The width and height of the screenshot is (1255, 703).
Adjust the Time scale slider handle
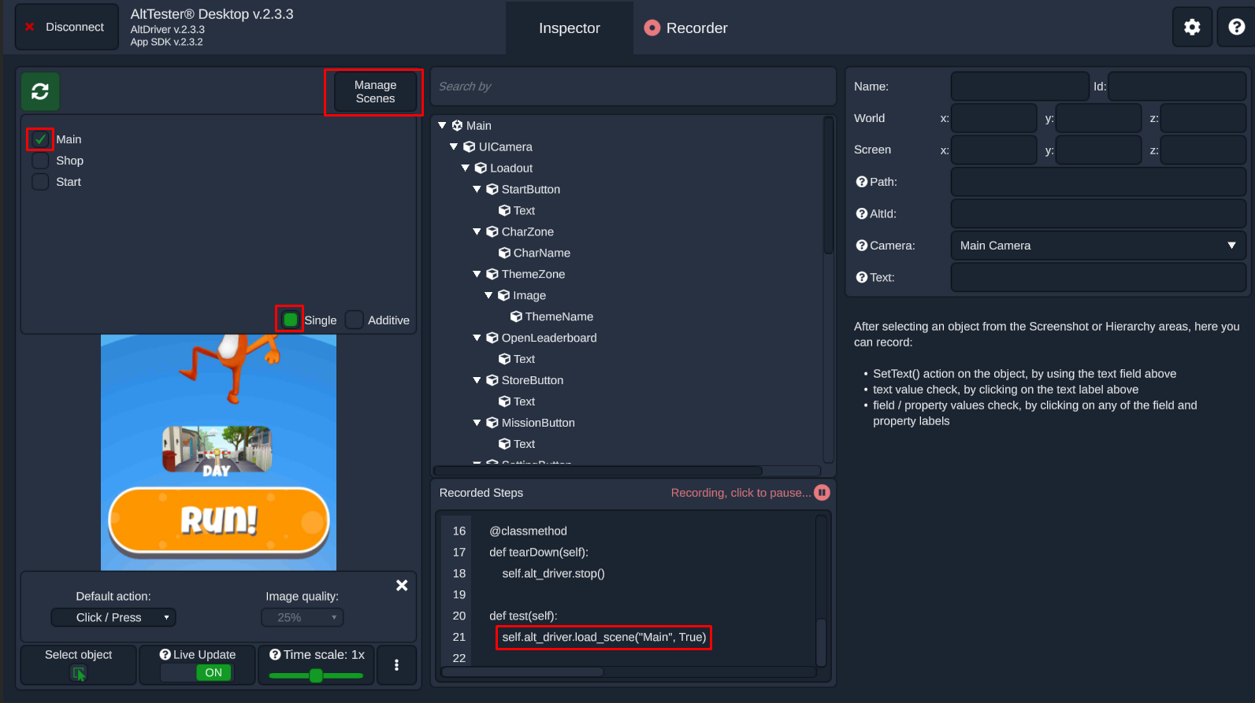316,675
